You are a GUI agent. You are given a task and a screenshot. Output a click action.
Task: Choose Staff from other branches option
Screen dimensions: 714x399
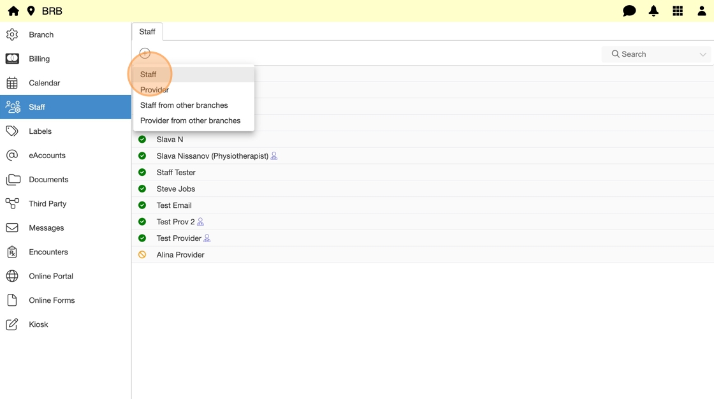coord(184,105)
